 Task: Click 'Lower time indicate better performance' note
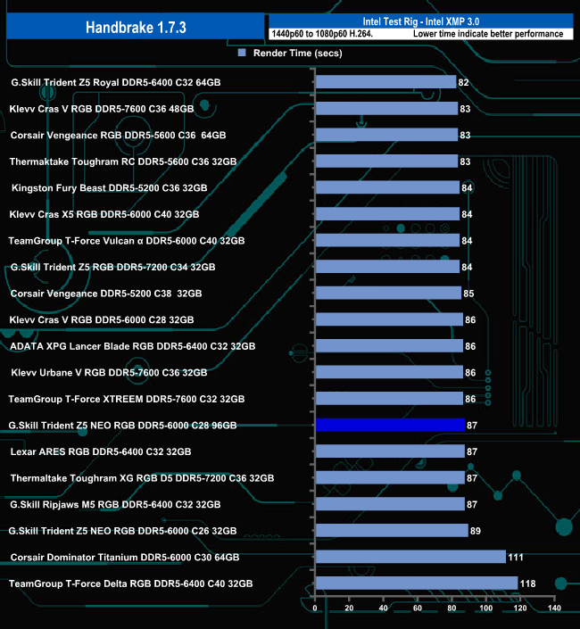coord(488,34)
